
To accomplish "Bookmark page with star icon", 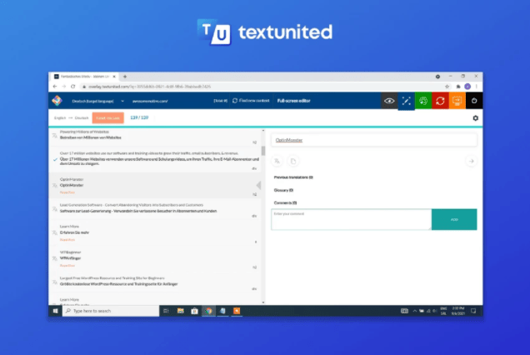I will tap(447, 87).
